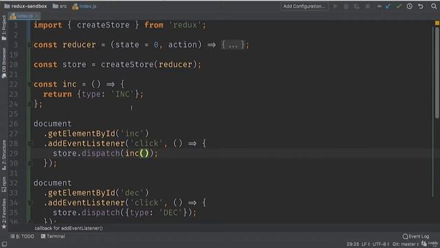The width and height of the screenshot is (440, 248).
Task: Open the Terminal tool window
Action: click(53, 236)
